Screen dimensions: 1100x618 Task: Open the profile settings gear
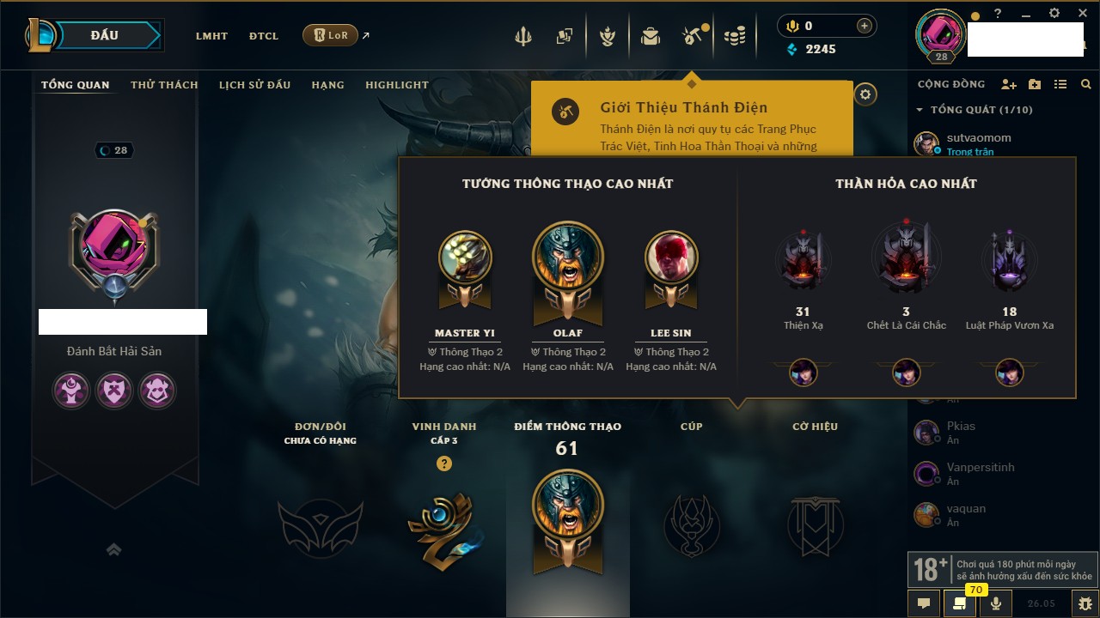coord(866,94)
